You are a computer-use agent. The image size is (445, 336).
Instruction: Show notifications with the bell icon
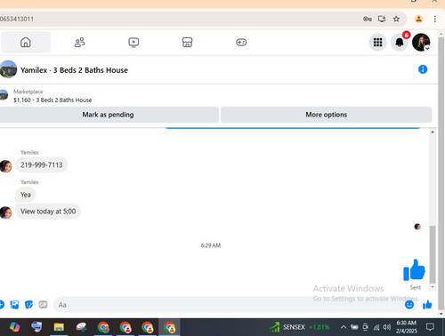[400, 43]
